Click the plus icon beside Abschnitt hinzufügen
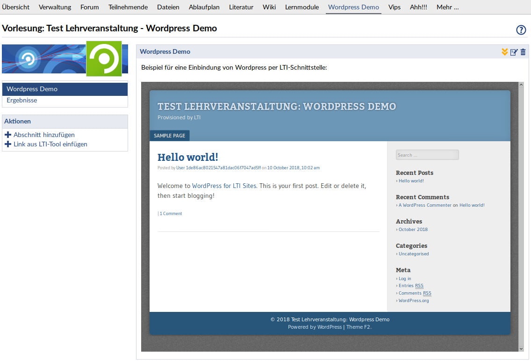 (x=8, y=135)
